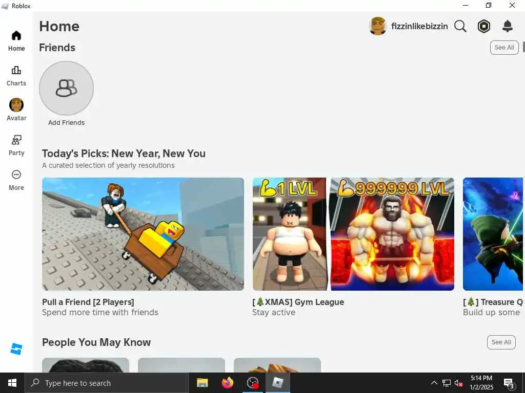Click the third People You May Know card
This screenshot has height=393, width=525.
277,365
